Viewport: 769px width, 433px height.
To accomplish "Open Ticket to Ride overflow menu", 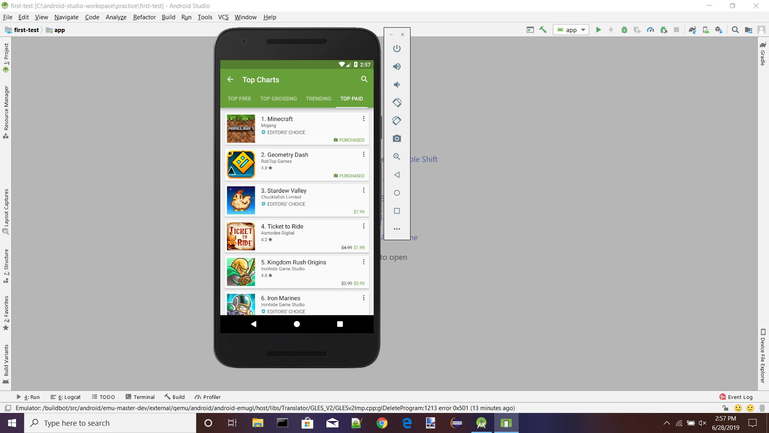I will 364,226.
